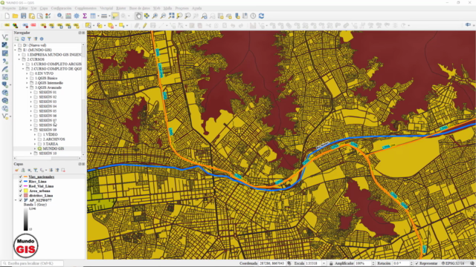The width and height of the screenshot is (476, 267).
Task: Expand the D:\ (Nuevo vol) drive
Action: click(x=16, y=45)
